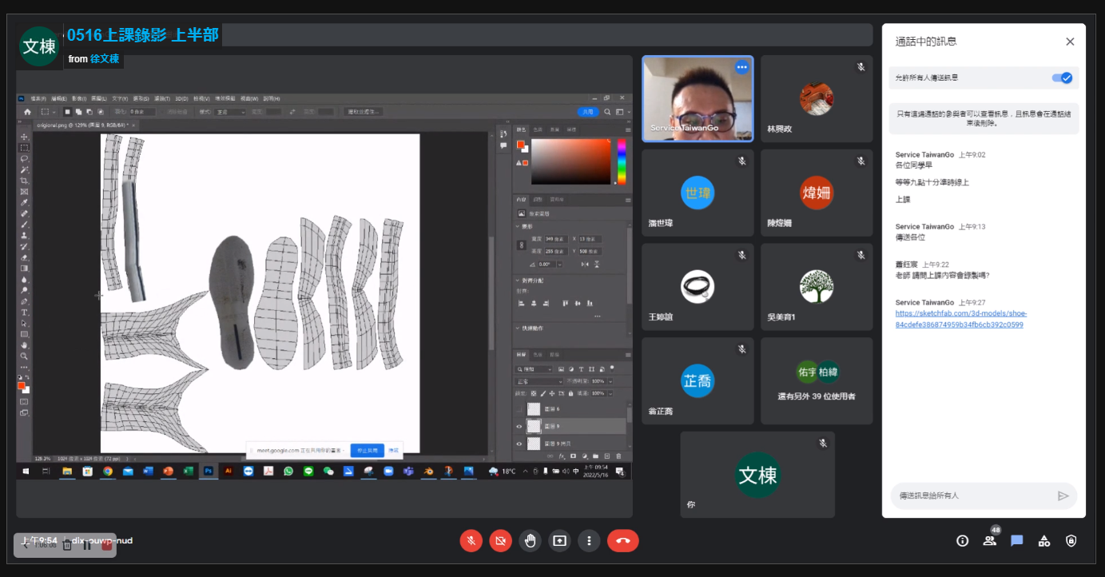The image size is (1105, 577).
Task: Open the activities icon
Action: 1043,541
